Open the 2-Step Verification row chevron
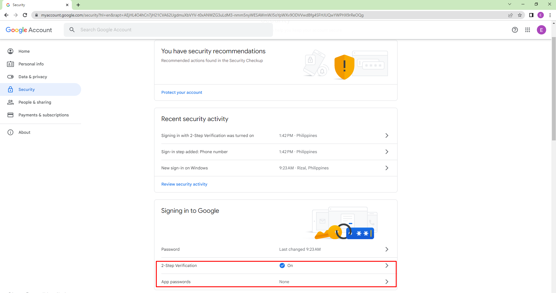Image resolution: width=556 pixels, height=293 pixels. pyautogui.click(x=387, y=265)
